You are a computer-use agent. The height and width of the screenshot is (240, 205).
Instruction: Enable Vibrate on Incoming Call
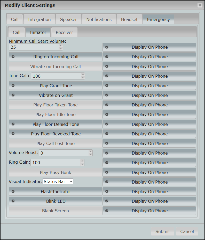56,67
